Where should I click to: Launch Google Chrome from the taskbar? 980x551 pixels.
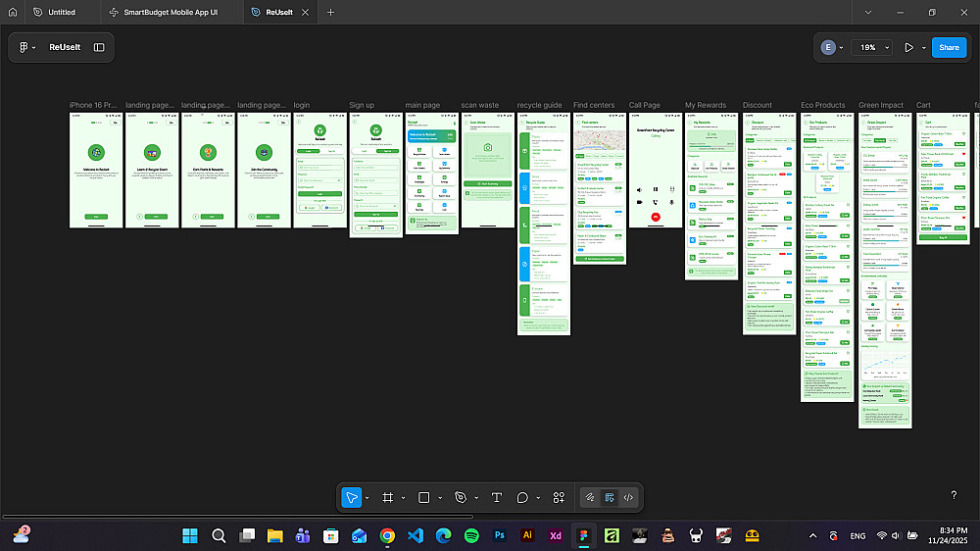[x=387, y=535]
